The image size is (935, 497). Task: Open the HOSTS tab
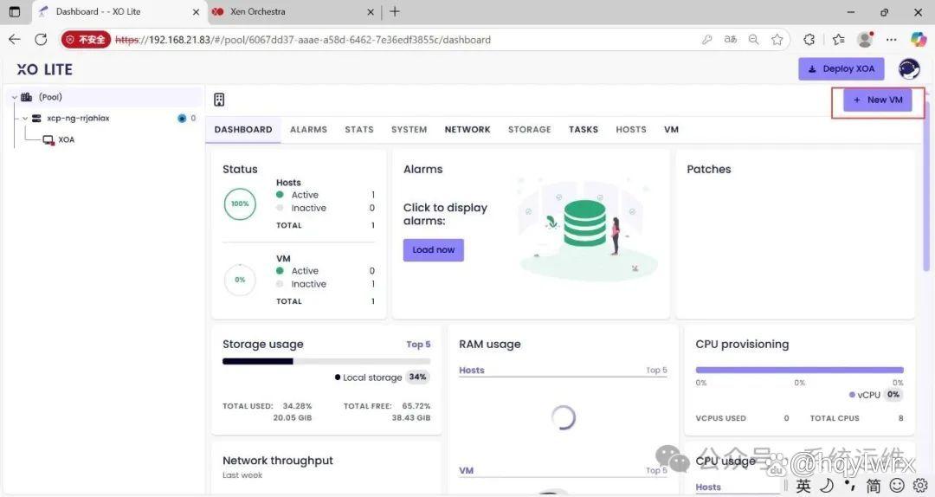click(631, 130)
